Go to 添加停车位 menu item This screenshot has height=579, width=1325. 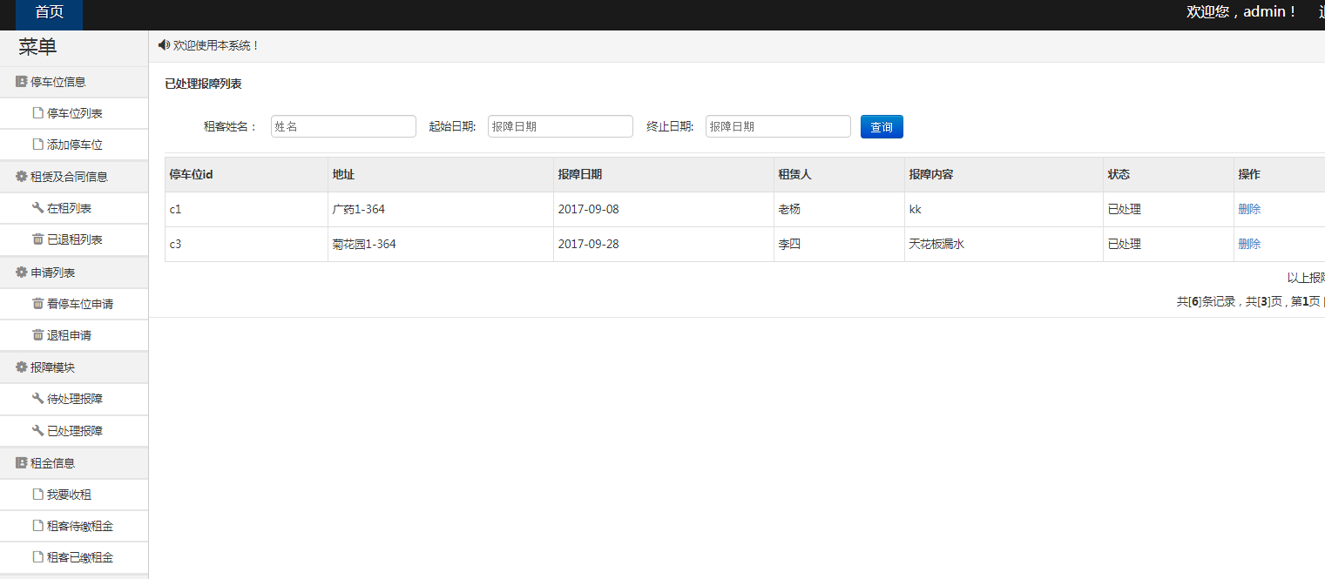tap(74, 145)
